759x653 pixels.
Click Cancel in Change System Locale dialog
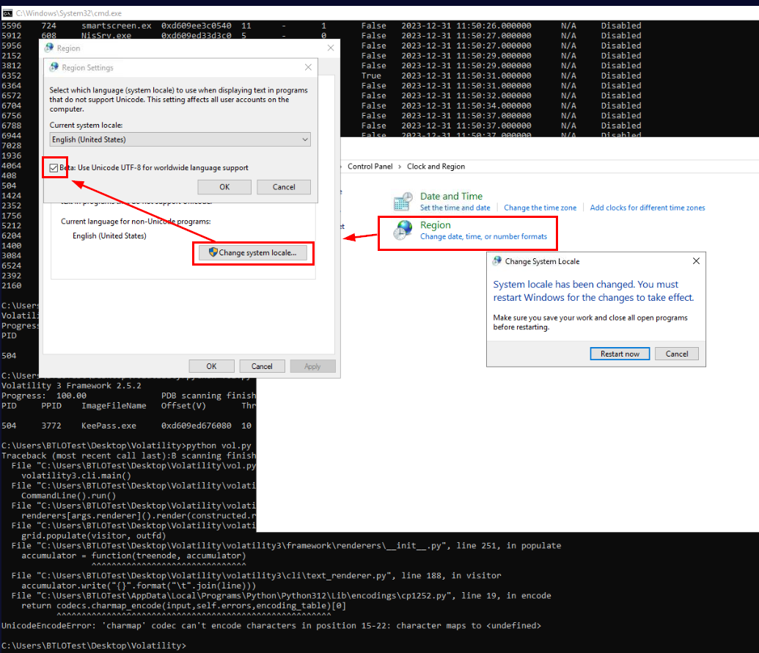677,354
